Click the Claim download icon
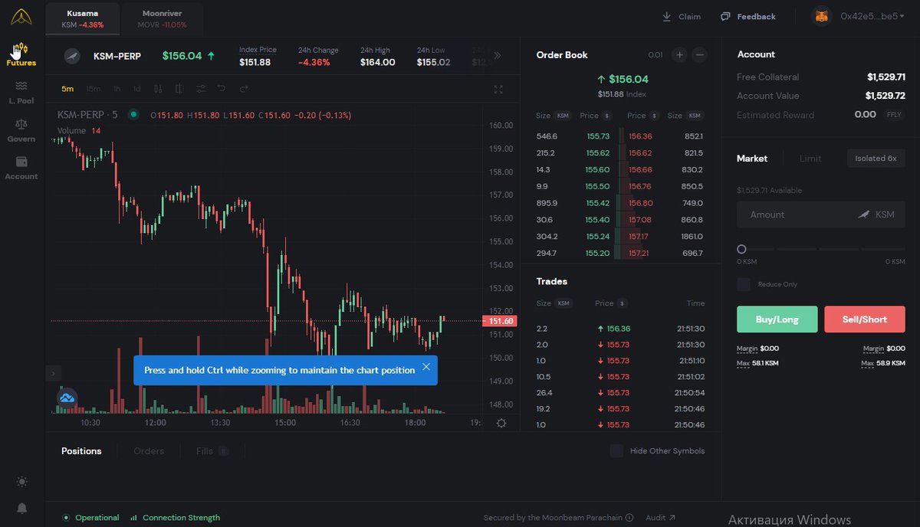Image resolution: width=920 pixels, height=527 pixels. tap(667, 16)
